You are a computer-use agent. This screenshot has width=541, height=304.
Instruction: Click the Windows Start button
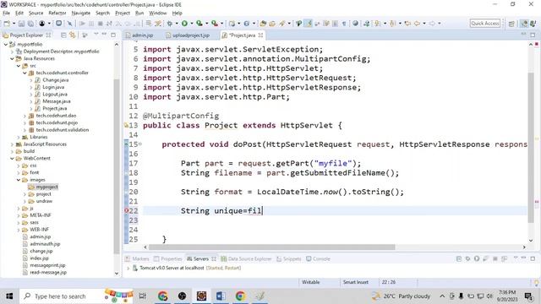click(x=9, y=296)
